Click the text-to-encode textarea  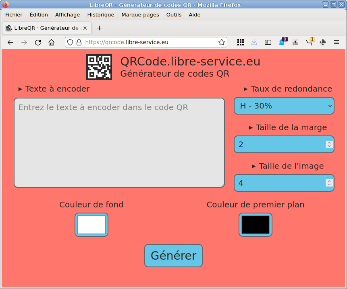[x=119, y=143]
